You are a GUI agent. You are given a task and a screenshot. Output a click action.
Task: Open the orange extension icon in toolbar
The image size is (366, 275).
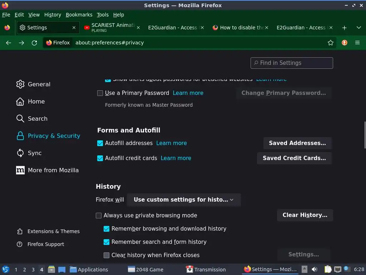click(344, 43)
